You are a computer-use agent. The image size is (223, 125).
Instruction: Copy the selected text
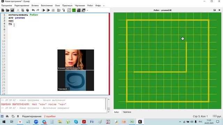click(x=23, y=10)
